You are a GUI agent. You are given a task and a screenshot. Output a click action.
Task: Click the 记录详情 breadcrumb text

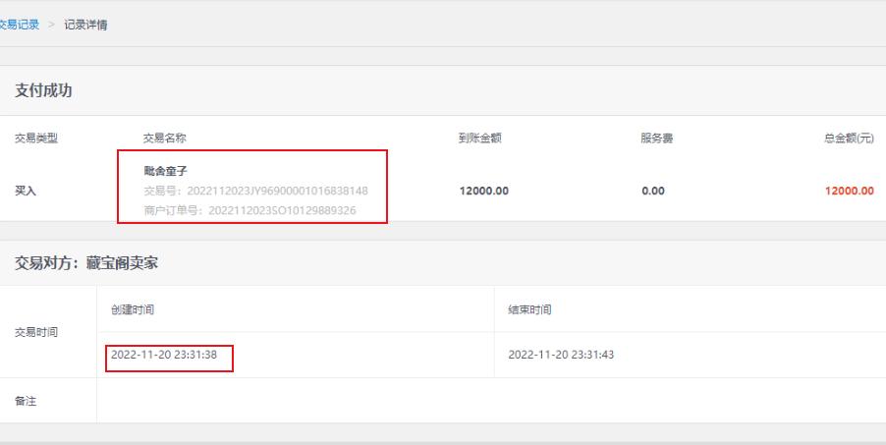pos(85,25)
